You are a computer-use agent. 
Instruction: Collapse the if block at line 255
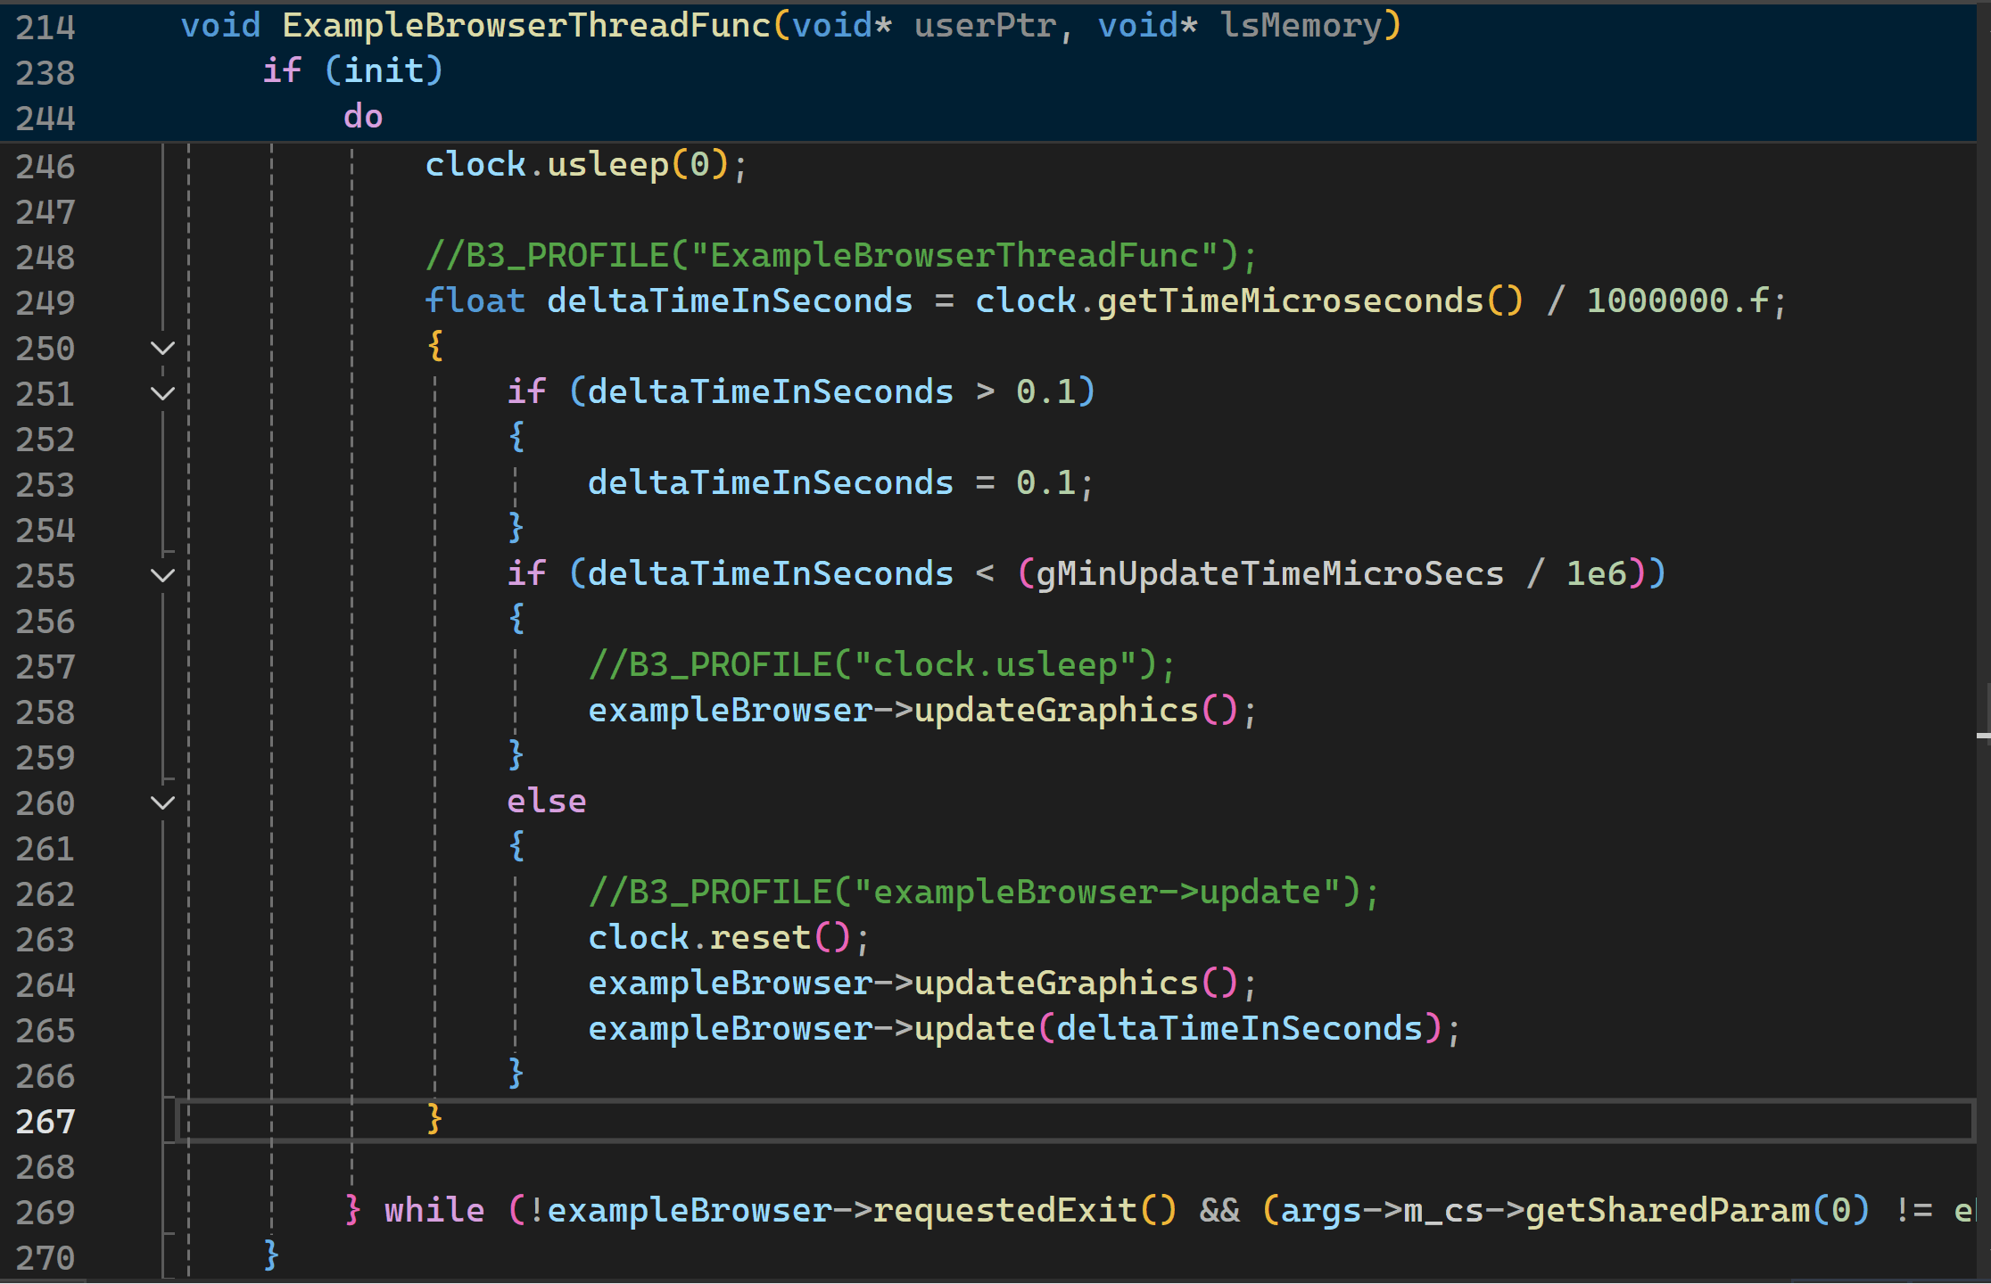(162, 576)
